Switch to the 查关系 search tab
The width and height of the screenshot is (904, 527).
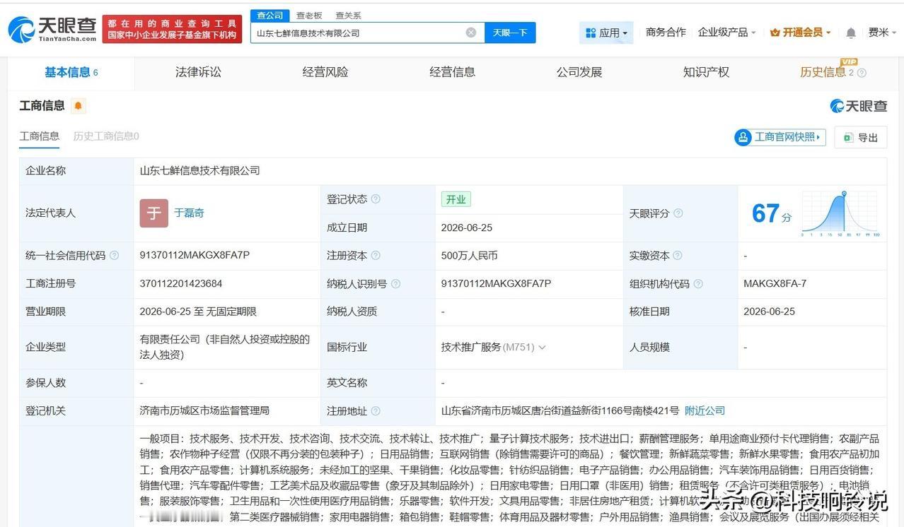(x=348, y=16)
